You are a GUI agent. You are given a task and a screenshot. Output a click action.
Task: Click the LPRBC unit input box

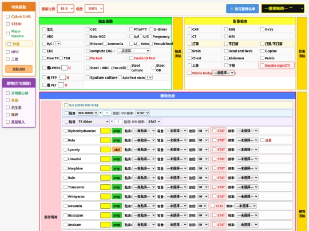65,68
